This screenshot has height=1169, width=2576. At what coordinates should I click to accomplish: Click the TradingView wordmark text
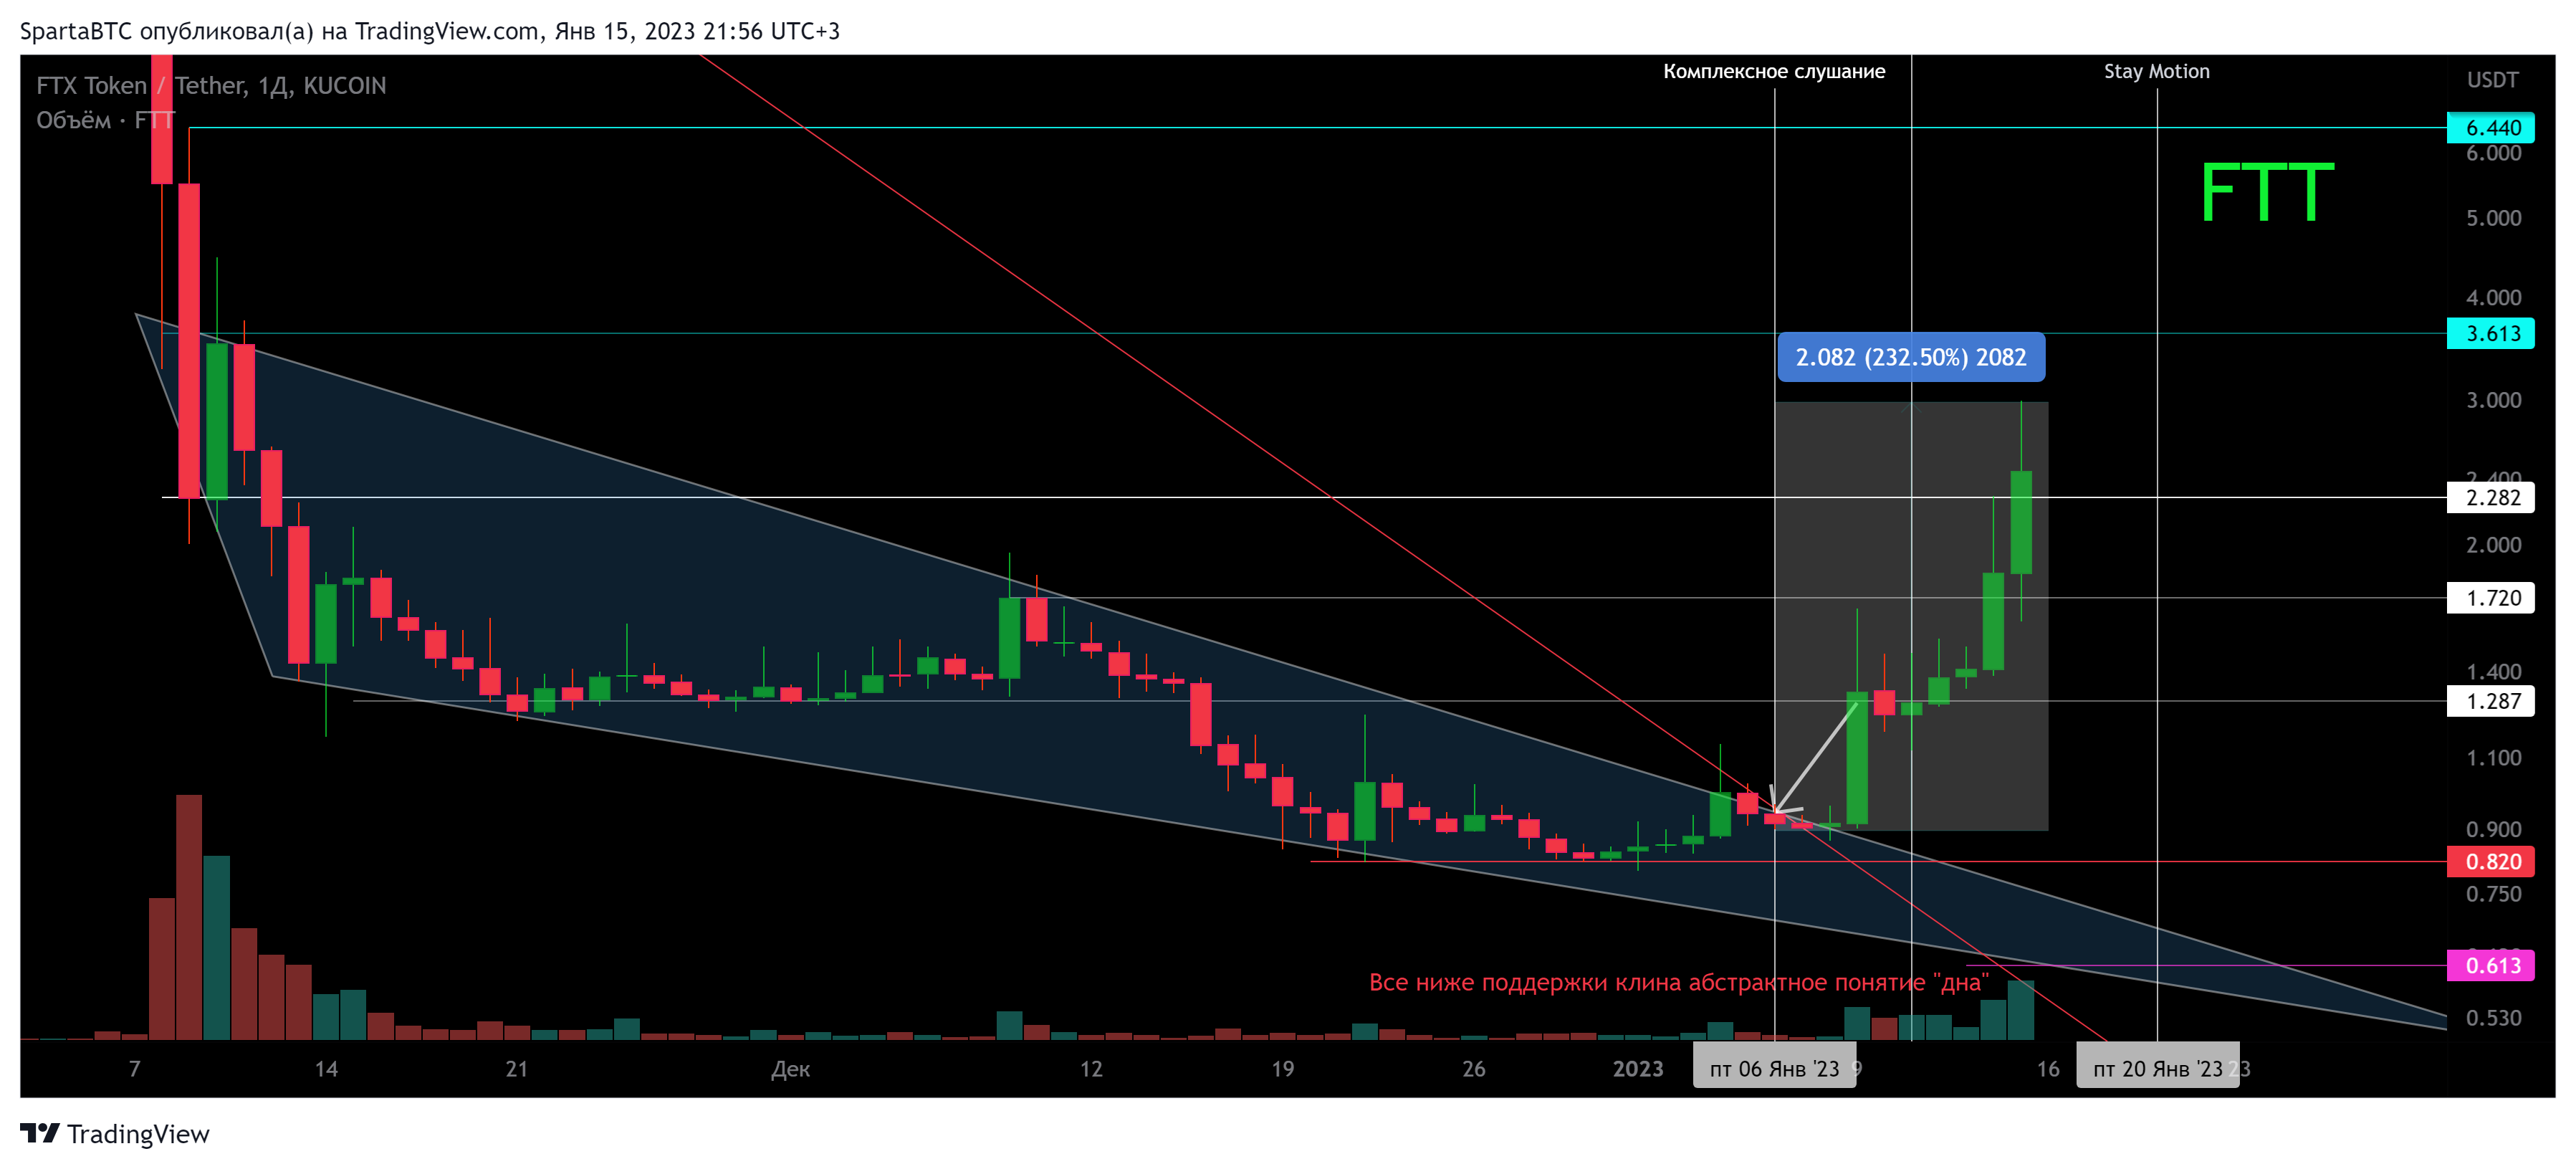click(138, 1134)
